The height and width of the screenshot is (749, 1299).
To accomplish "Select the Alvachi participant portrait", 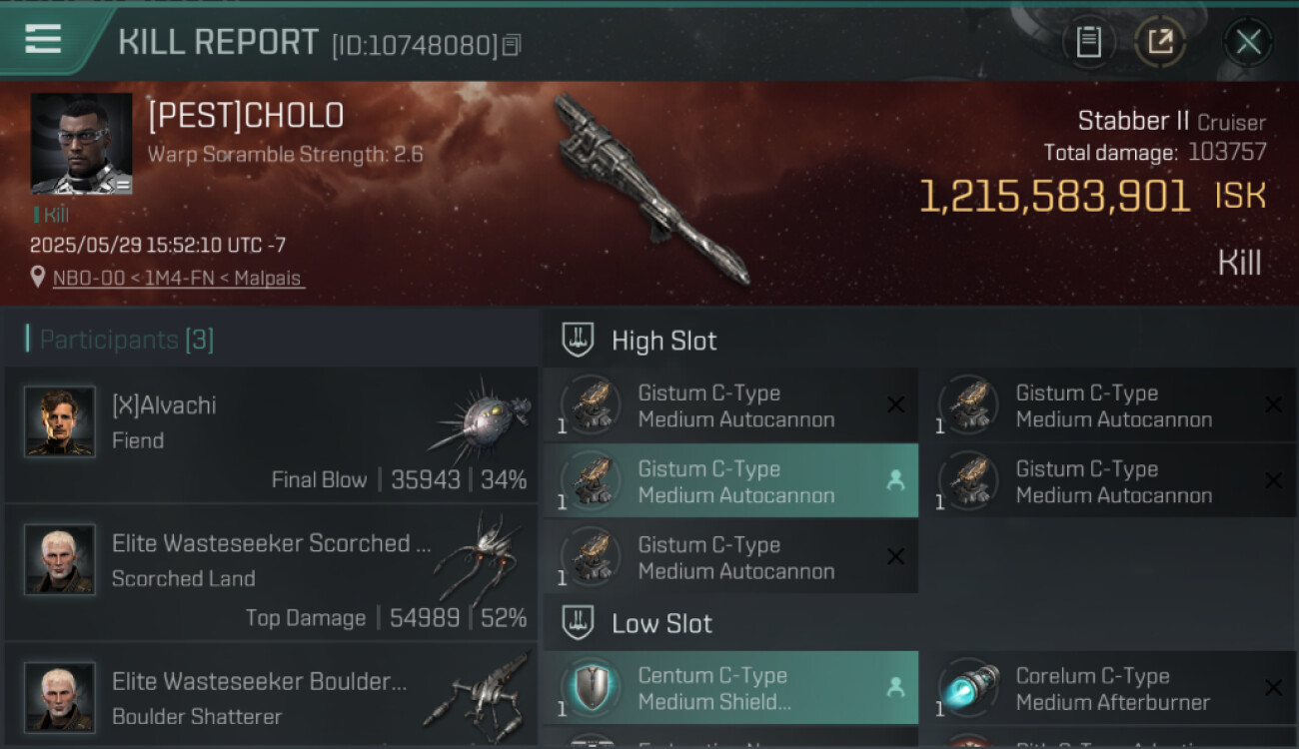I will coord(60,422).
